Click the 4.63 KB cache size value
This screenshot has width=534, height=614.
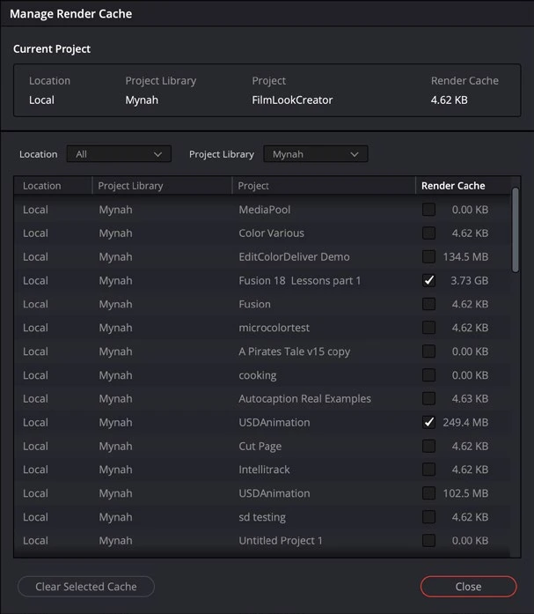coord(470,399)
